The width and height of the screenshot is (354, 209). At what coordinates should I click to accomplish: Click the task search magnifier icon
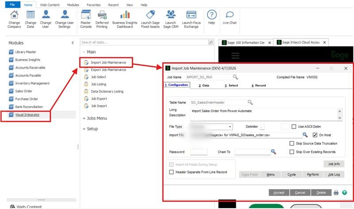(x=211, y=42)
